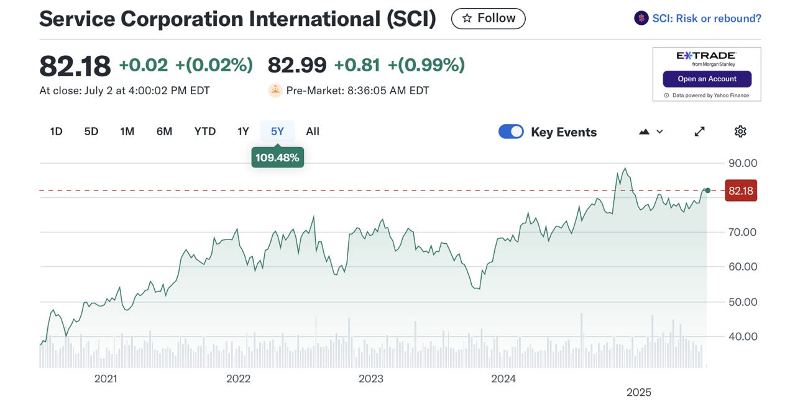This screenshot has height=402, width=808.
Task: Click the E*TRADE logo
Action: 706,57
